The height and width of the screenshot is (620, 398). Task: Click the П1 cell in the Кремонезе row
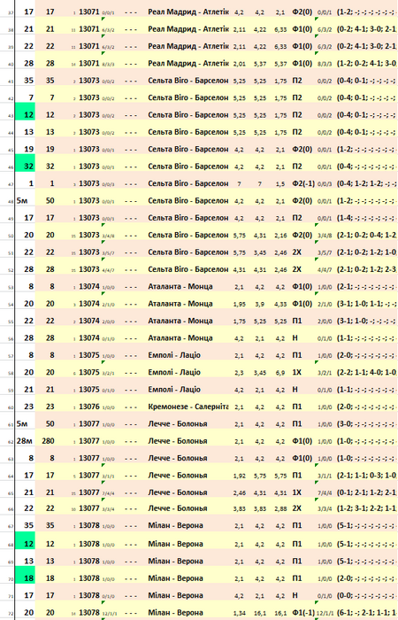point(297,407)
